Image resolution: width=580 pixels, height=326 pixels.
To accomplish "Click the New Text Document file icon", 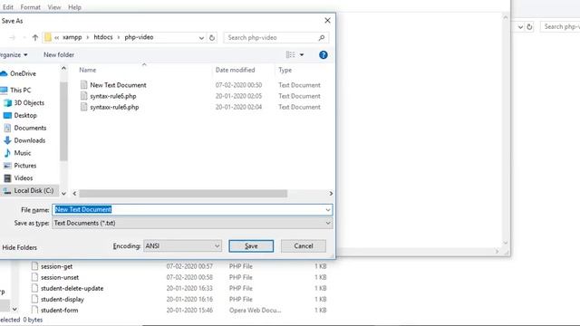I will pyautogui.click(x=84, y=85).
